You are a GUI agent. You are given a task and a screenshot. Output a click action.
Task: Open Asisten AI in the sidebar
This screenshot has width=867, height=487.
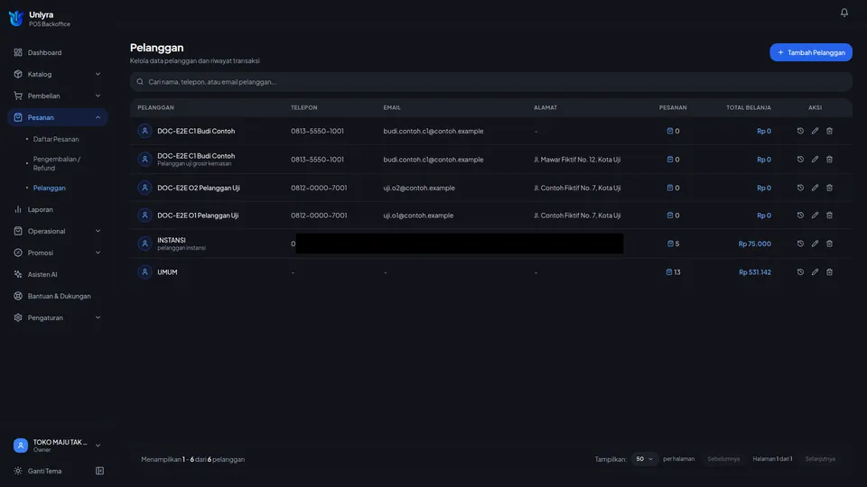click(x=58, y=274)
